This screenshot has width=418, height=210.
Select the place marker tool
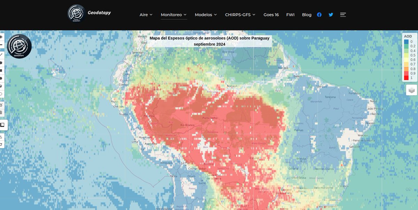click(1, 86)
